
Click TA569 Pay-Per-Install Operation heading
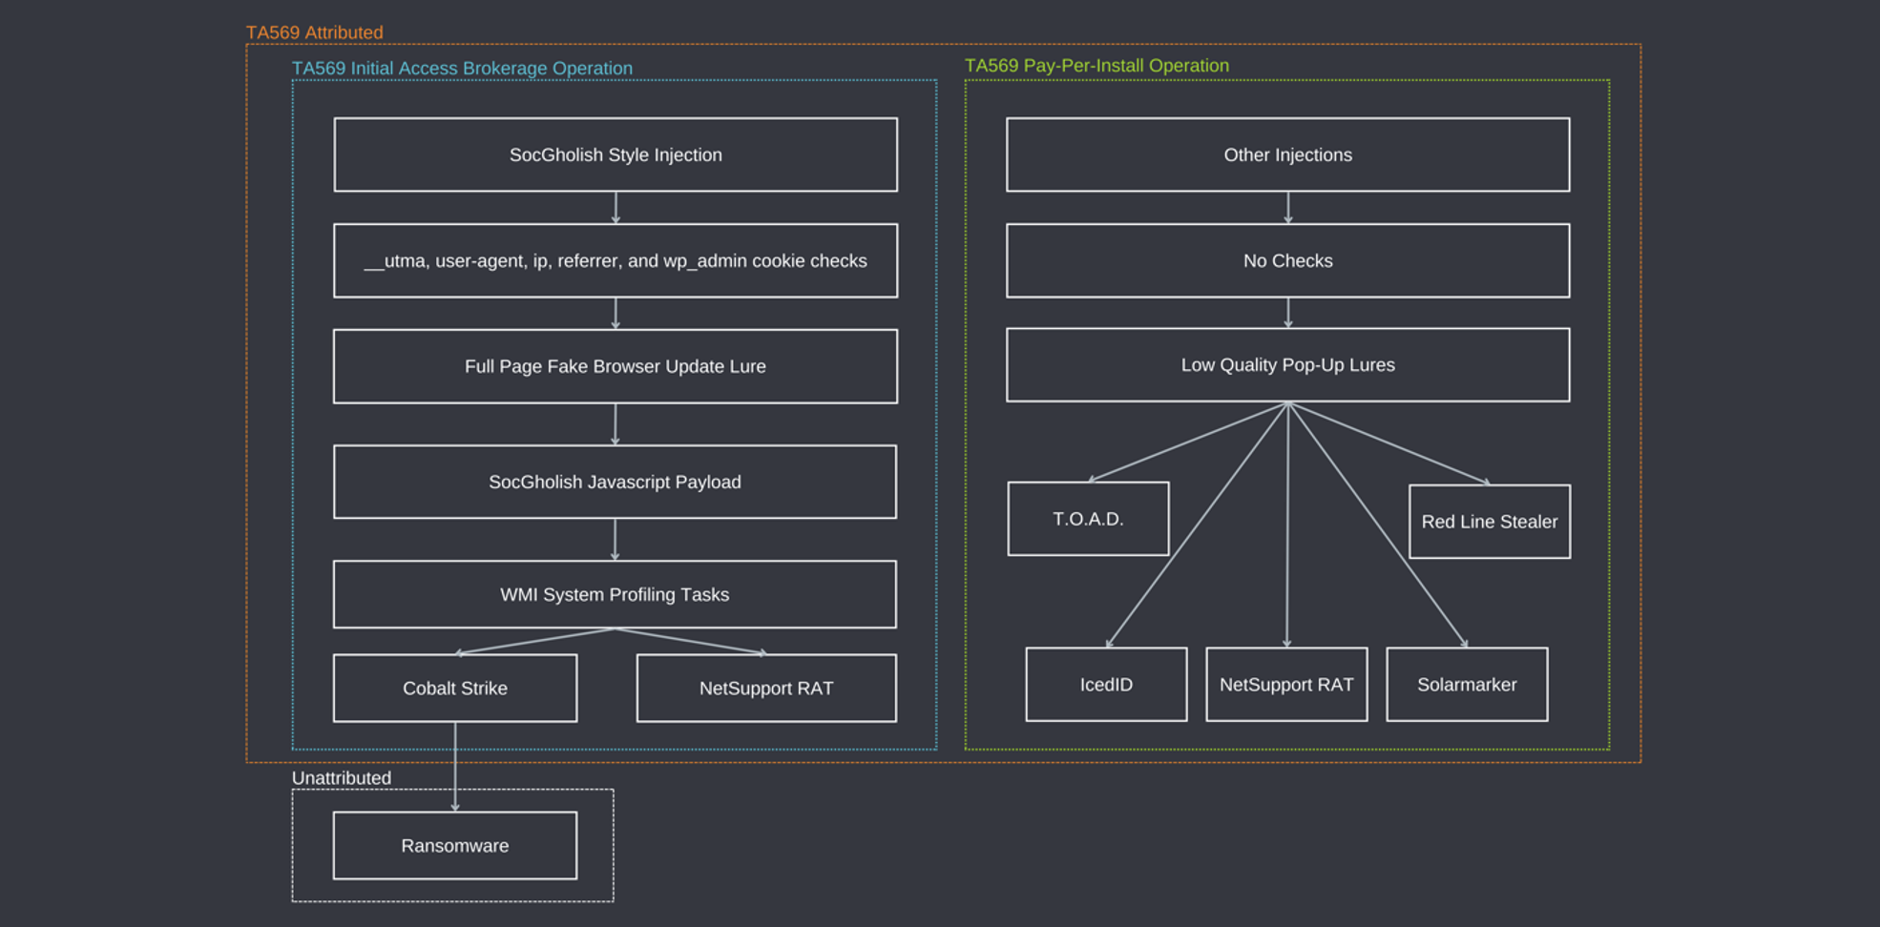tap(1097, 66)
